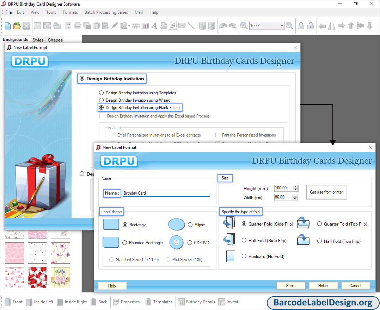Choose Design Birthday Invitation using Blank Format
Viewport: 380px width, 310px height.
[x=101, y=107]
